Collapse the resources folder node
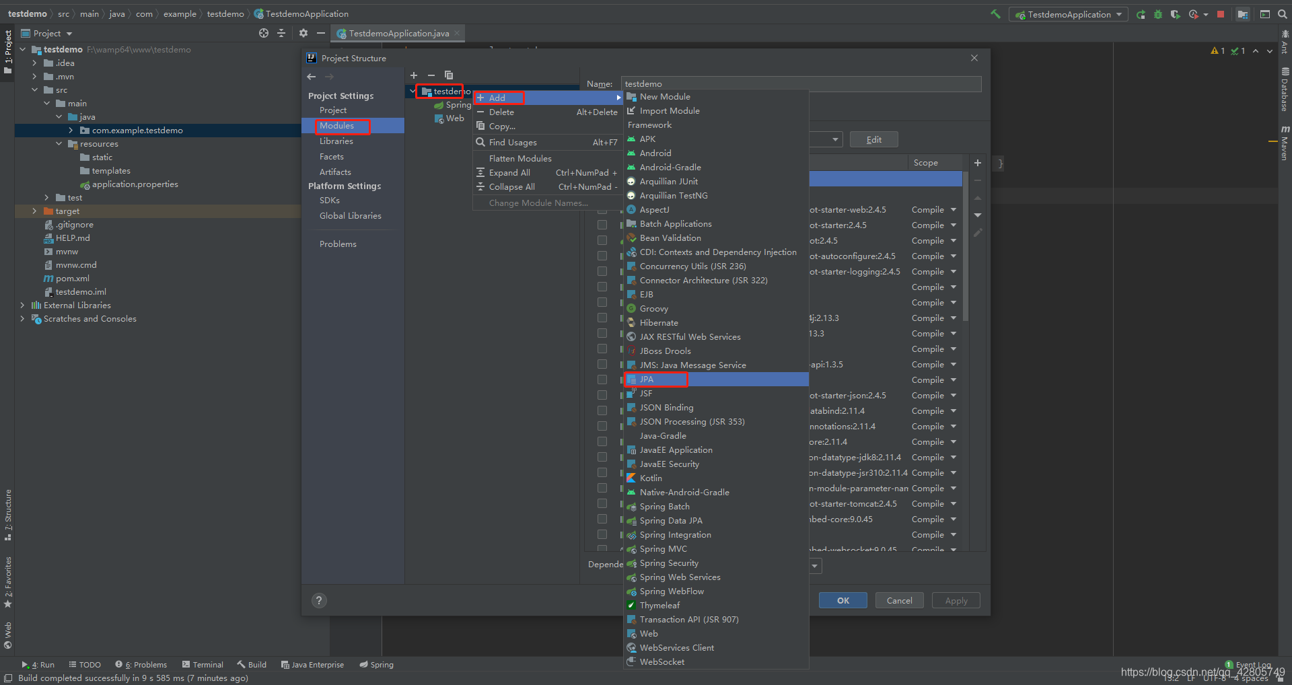This screenshot has height=685, width=1292. pos(59,144)
